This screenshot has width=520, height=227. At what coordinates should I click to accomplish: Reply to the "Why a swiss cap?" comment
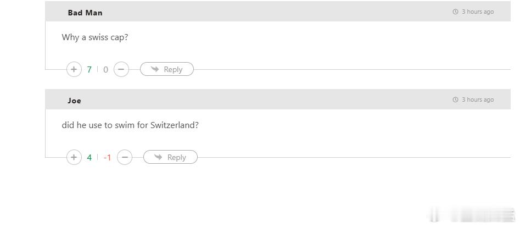pos(167,69)
